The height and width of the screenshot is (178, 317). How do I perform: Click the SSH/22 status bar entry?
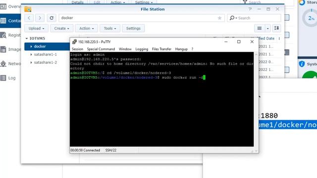click(111, 150)
